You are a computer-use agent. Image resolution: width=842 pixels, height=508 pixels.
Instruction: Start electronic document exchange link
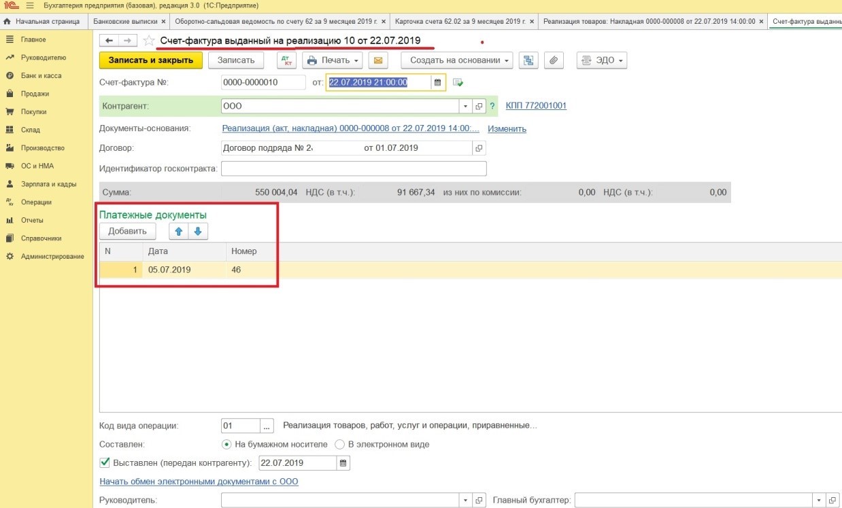tap(199, 482)
